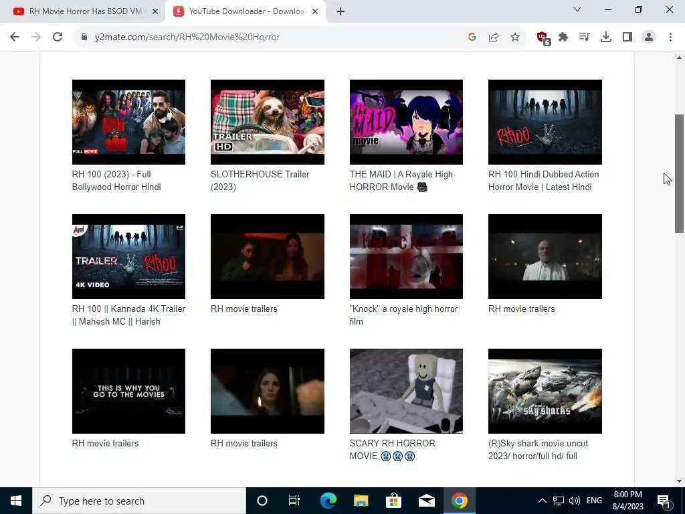The width and height of the screenshot is (685, 514).
Task: Click the Google icon in address bar
Action: click(472, 37)
